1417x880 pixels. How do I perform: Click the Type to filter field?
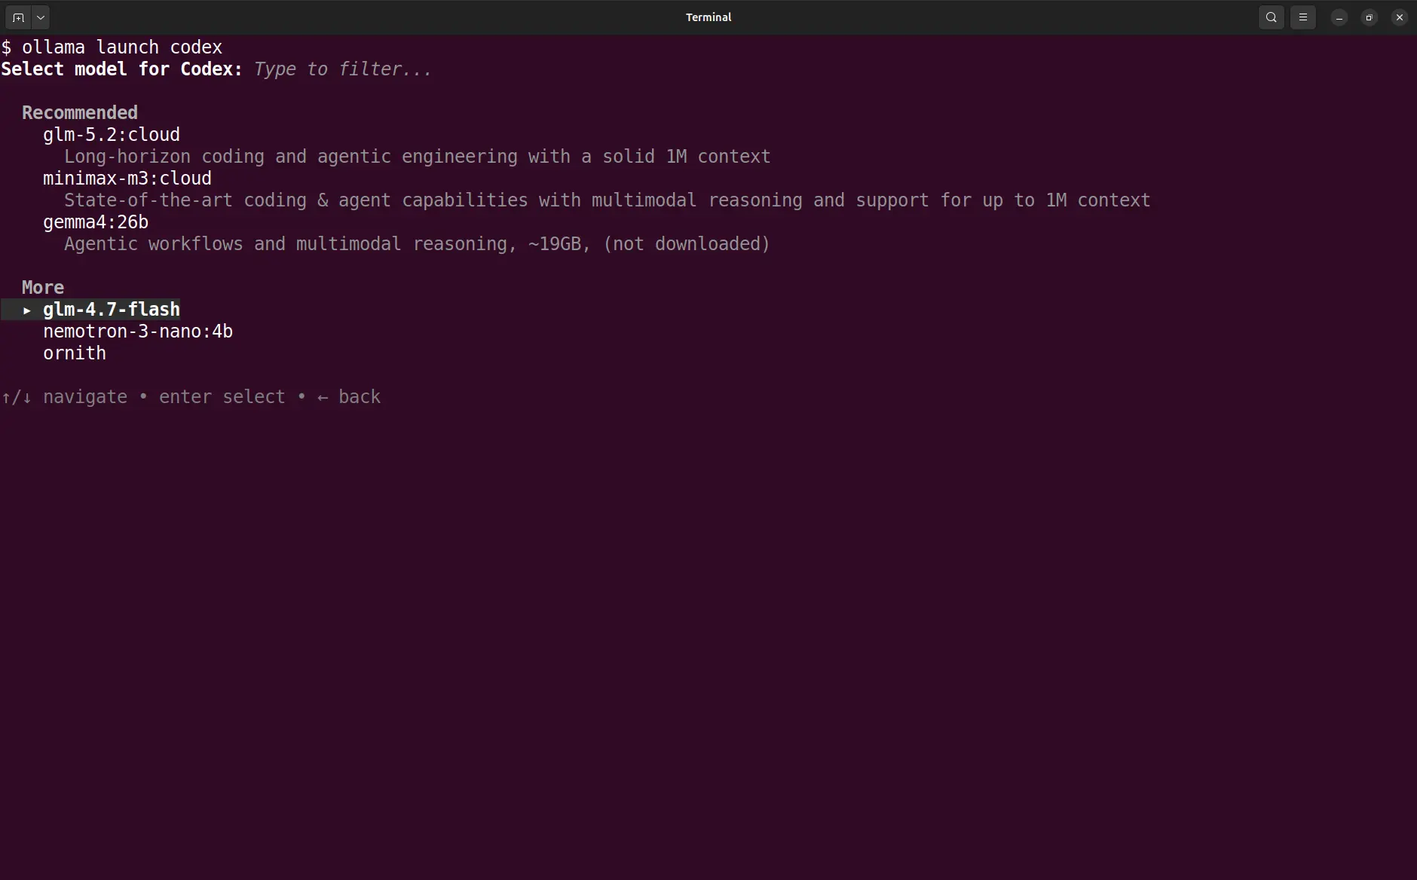tap(343, 69)
